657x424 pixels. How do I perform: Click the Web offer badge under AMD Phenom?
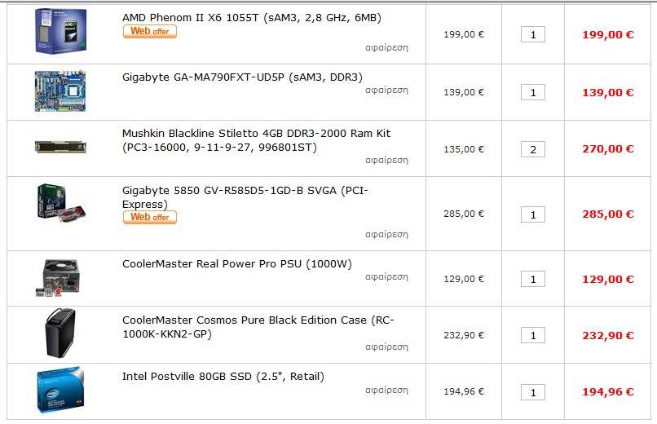tap(150, 32)
